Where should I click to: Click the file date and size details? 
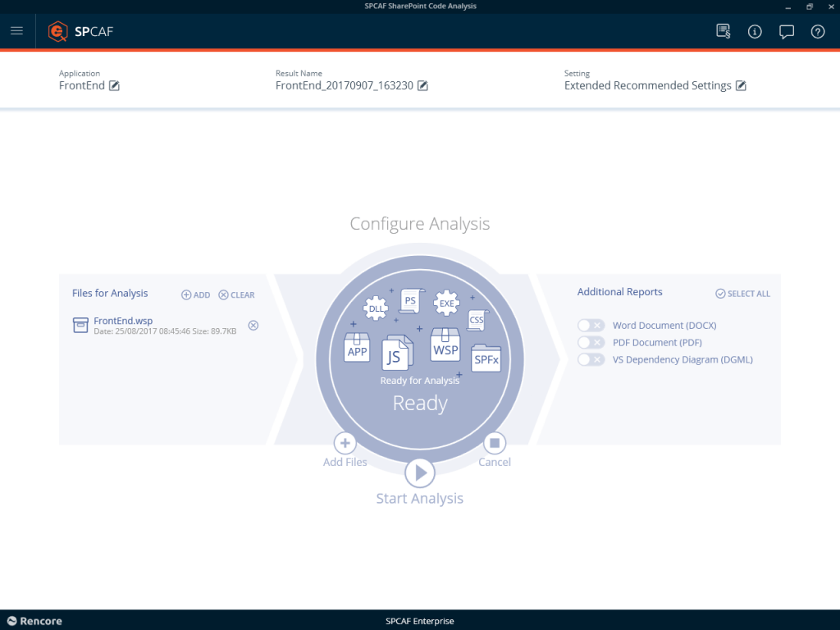click(165, 331)
